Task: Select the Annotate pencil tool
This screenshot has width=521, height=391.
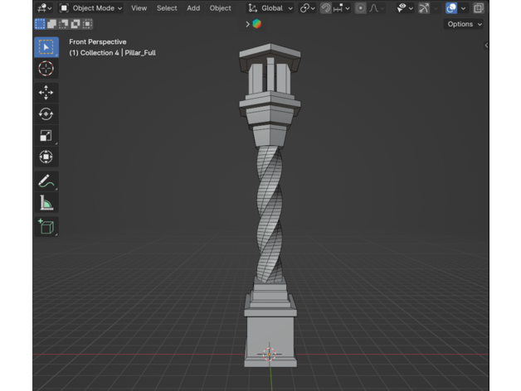Action: [x=46, y=181]
